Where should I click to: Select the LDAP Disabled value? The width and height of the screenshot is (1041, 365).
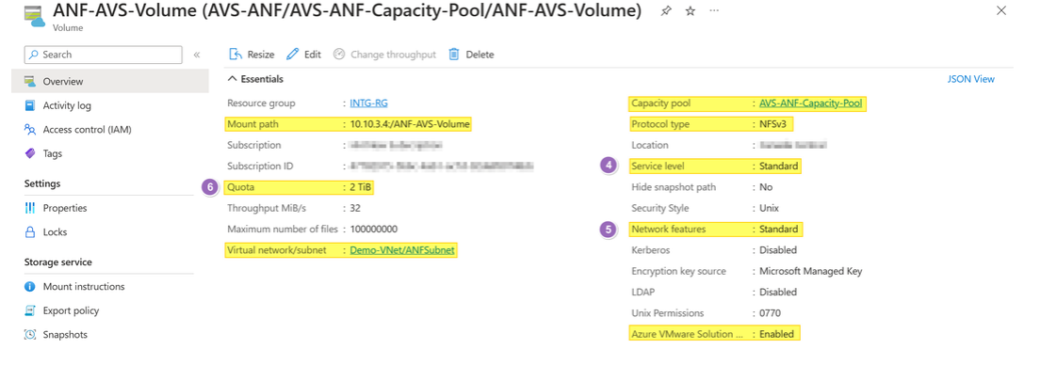(778, 292)
